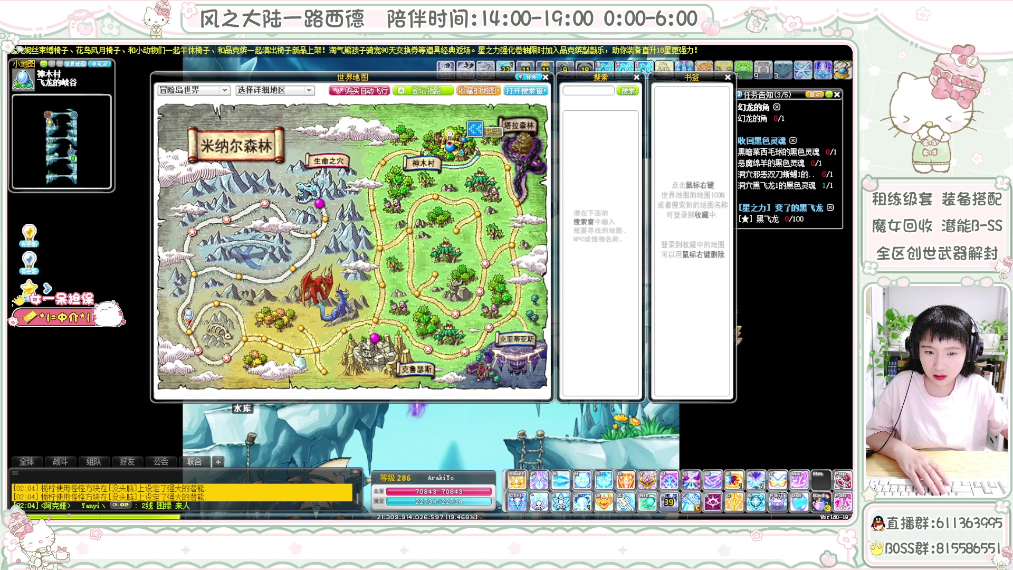Toggle the 非玩家 NPC list button
This screenshot has width=1013, height=570.
click(100, 64)
